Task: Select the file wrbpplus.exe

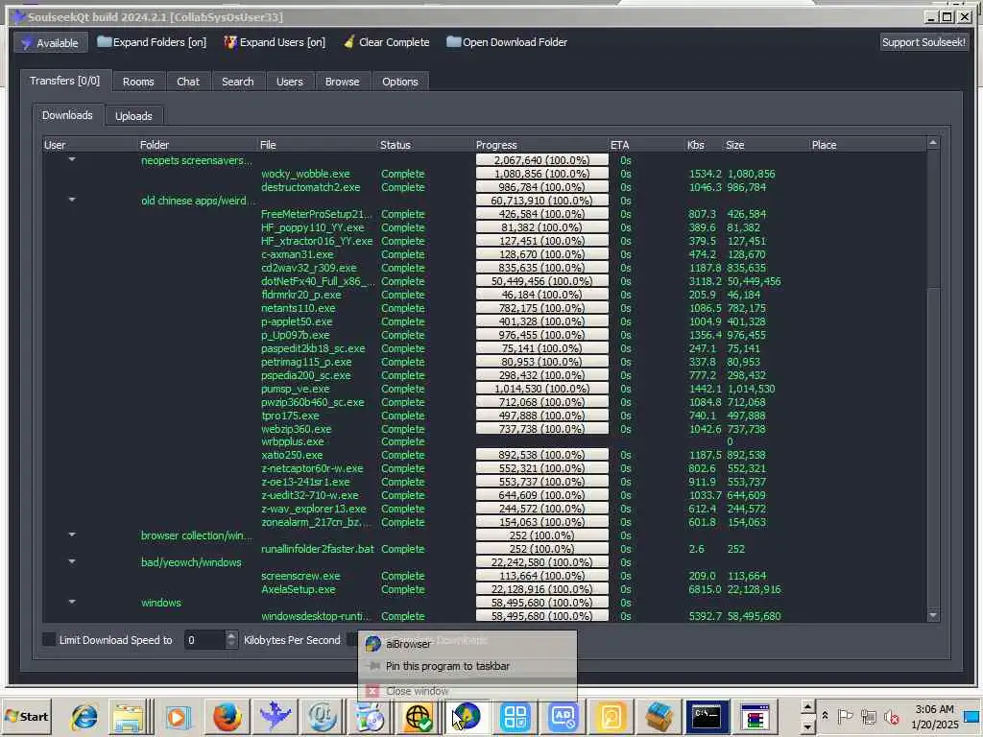Action: click(x=292, y=441)
